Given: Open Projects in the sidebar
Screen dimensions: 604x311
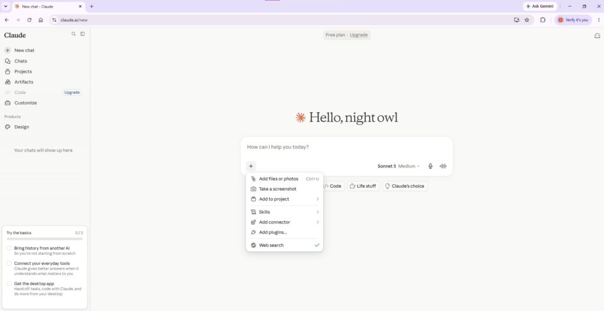Looking at the screenshot, I should pyautogui.click(x=23, y=71).
